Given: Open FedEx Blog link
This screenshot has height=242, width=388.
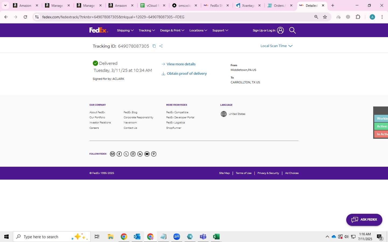Looking at the screenshot, I should (x=130, y=112).
